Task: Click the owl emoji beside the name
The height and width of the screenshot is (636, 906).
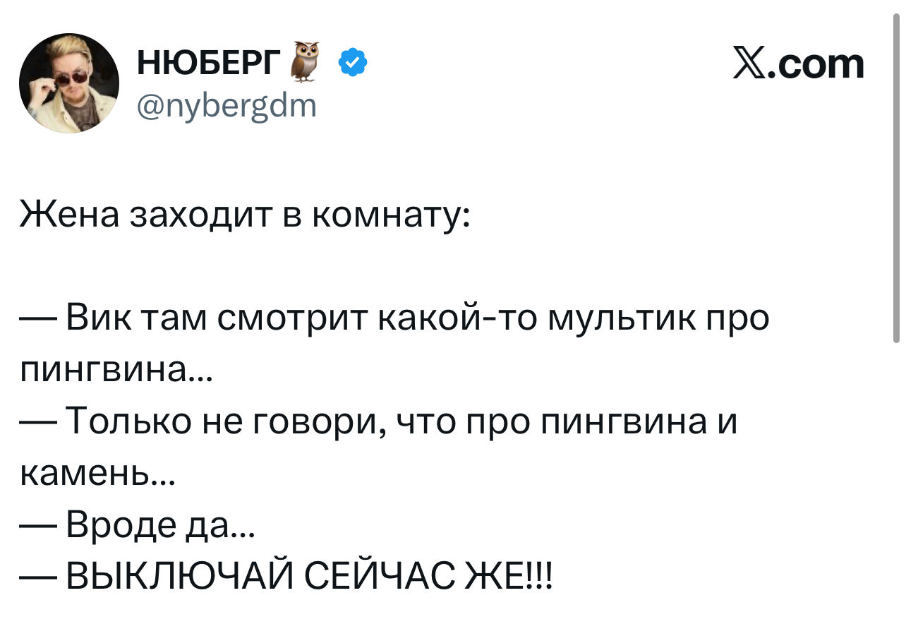Action: [305, 60]
